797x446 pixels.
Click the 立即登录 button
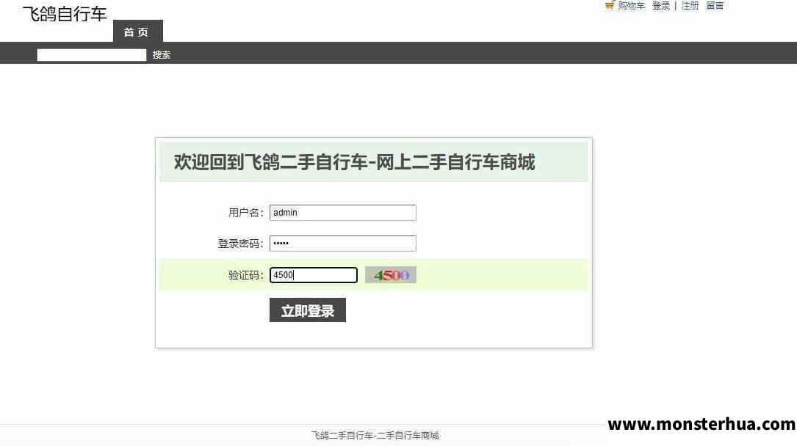pos(308,310)
